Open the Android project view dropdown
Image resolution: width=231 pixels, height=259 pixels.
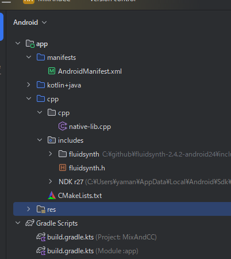30,22
